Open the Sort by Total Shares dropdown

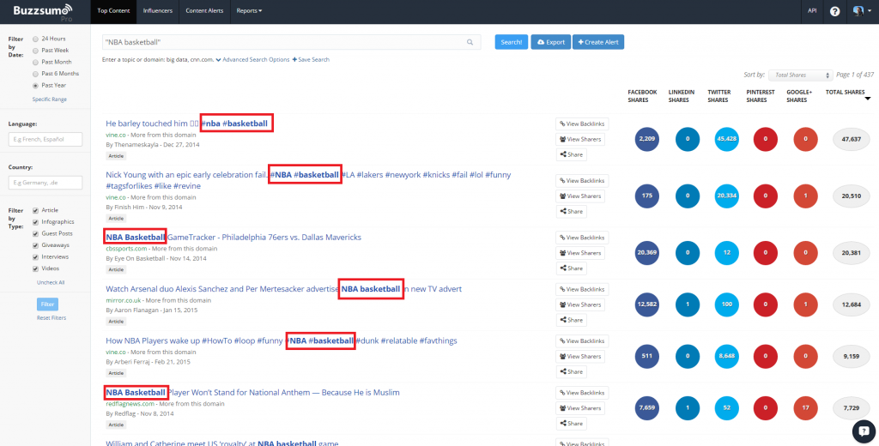(801, 75)
